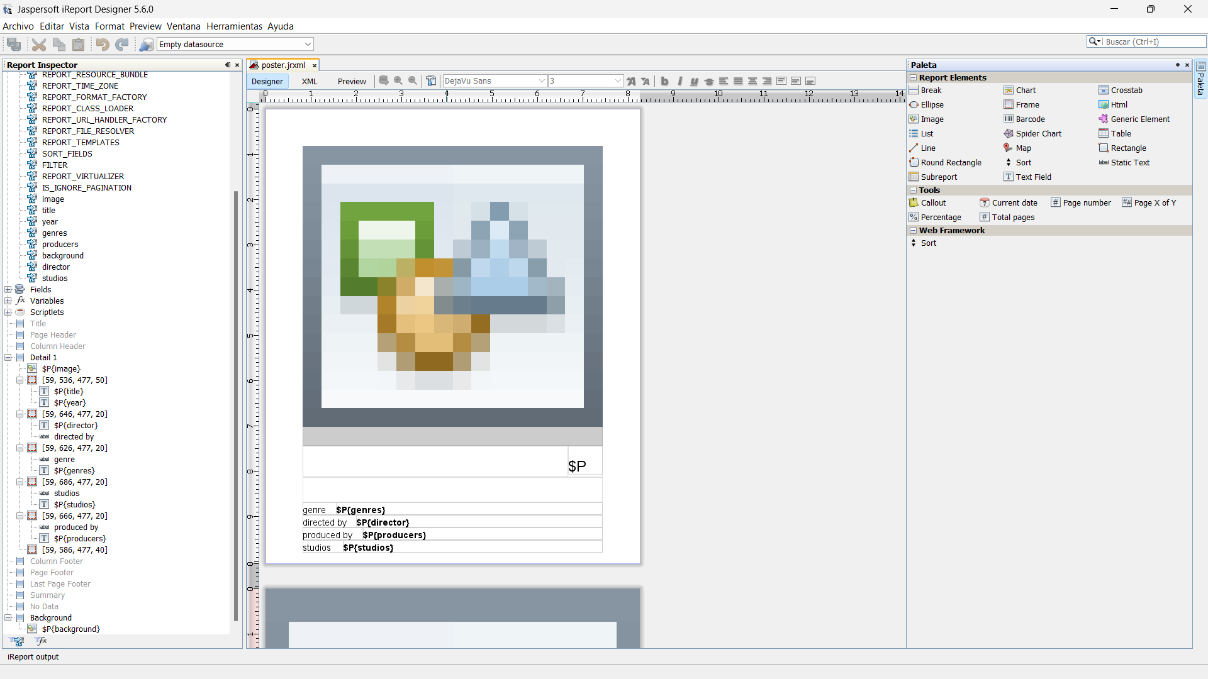Click the report query database icon
This screenshot has width=1208, height=679.
[384, 80]
